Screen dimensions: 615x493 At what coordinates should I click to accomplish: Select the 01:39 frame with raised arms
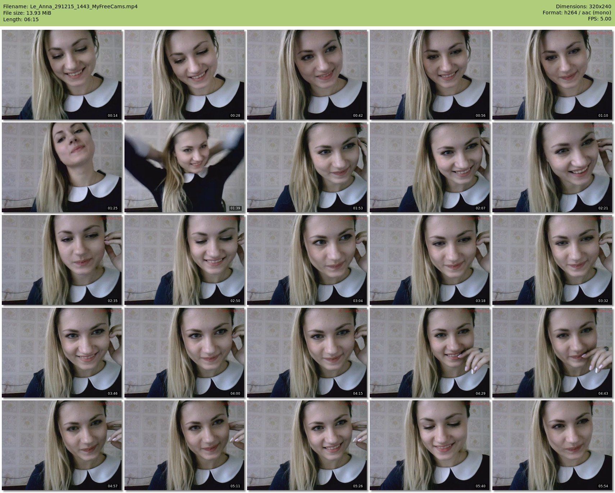tap(184, 167)
